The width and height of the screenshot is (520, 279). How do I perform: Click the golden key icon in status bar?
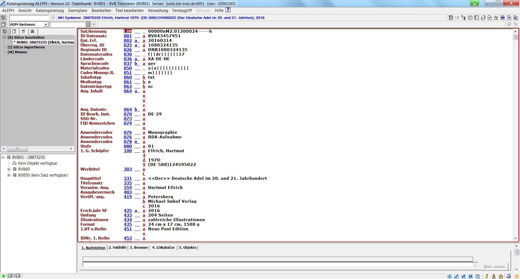[x=487, y=276]
